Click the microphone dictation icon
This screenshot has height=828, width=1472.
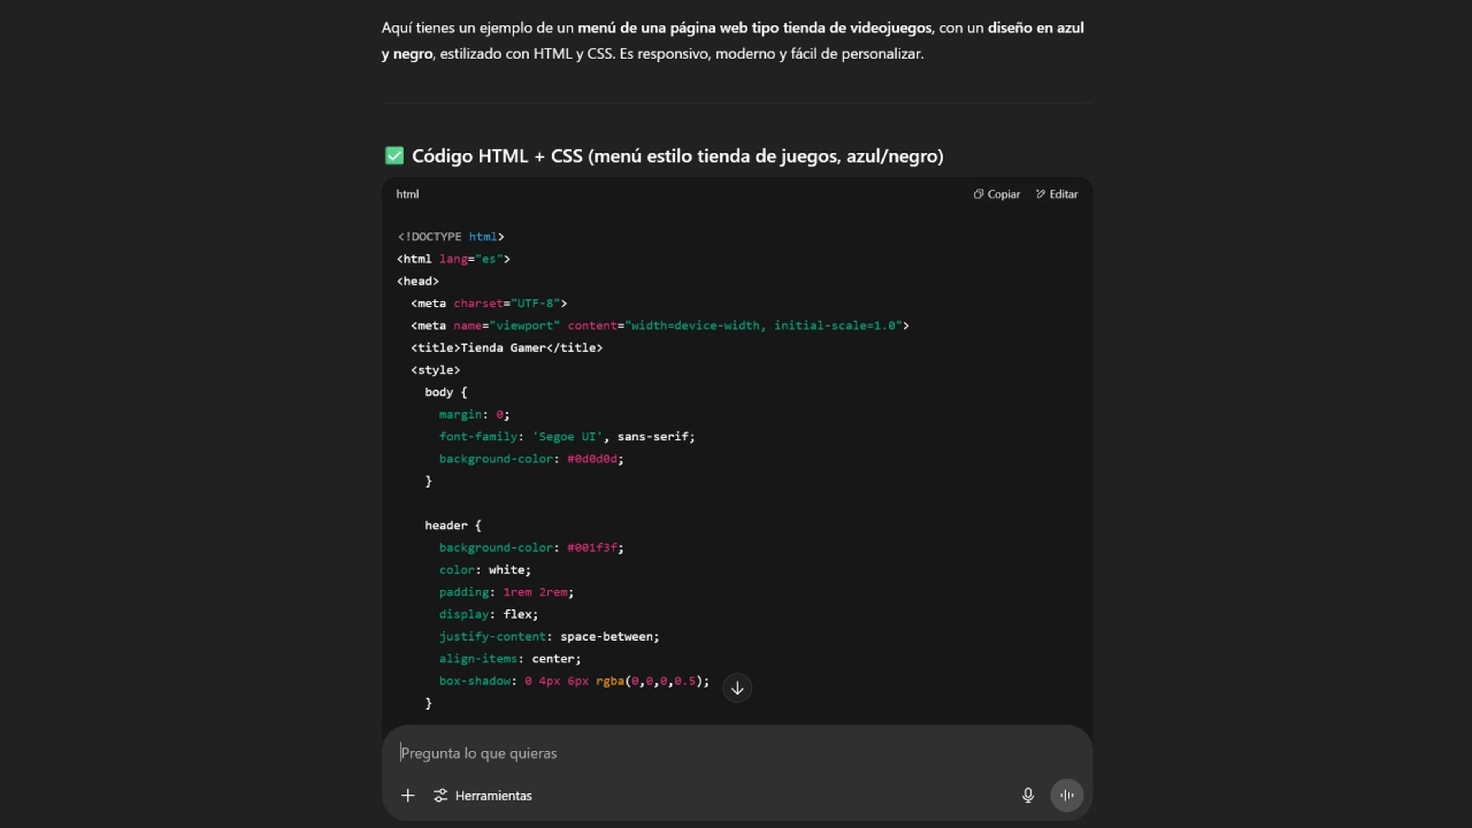point(1027,795)
